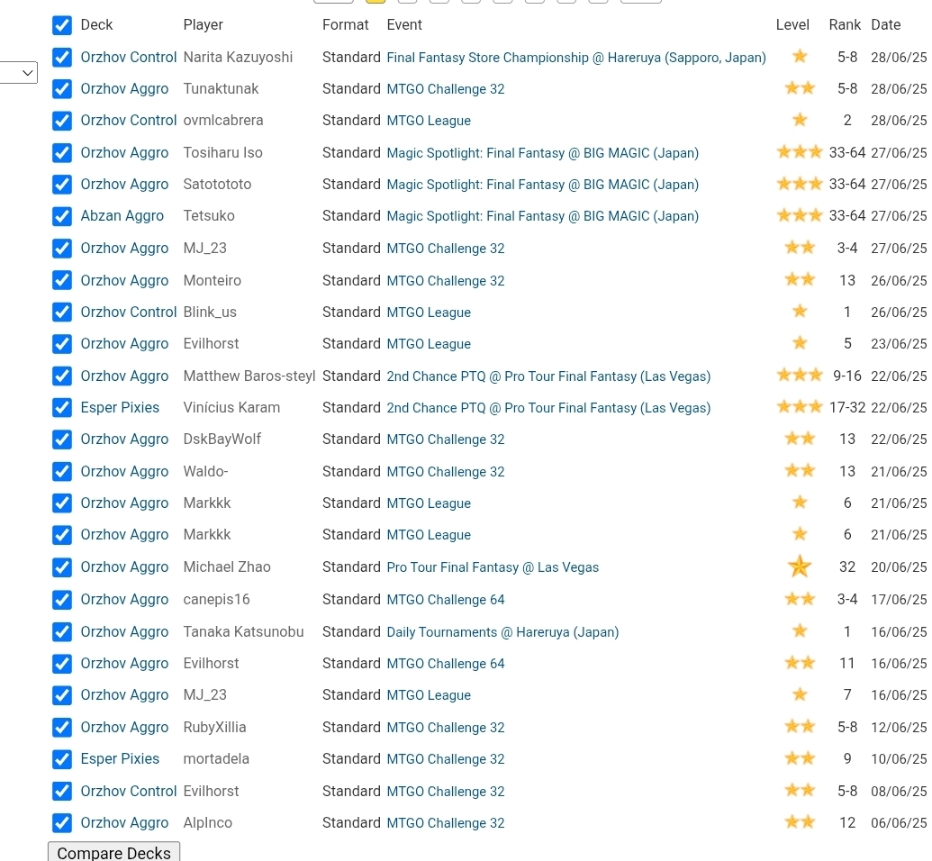Toggle the select-all checkbox beside Deck header
932x861 pixels.
coord(62,25)
